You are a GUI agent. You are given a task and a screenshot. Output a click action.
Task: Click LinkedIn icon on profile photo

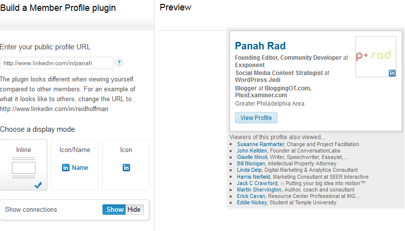(392, 73)
